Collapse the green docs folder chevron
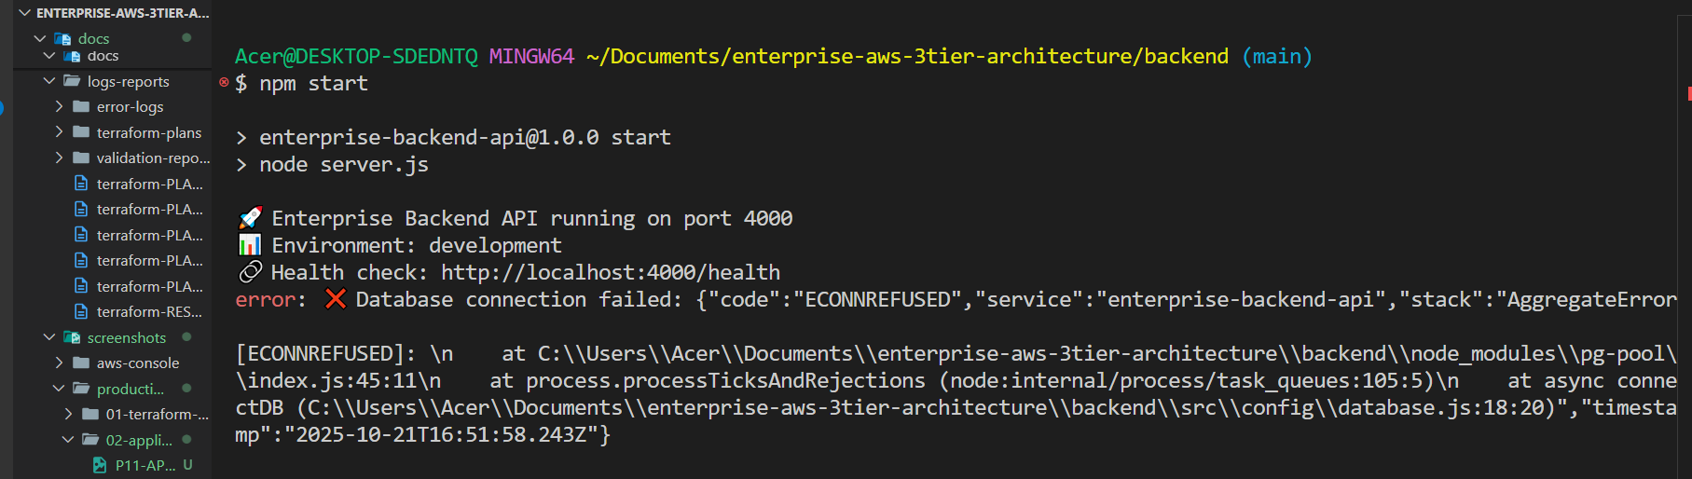This screenshot has width=1692, height=479. point(40,38)
